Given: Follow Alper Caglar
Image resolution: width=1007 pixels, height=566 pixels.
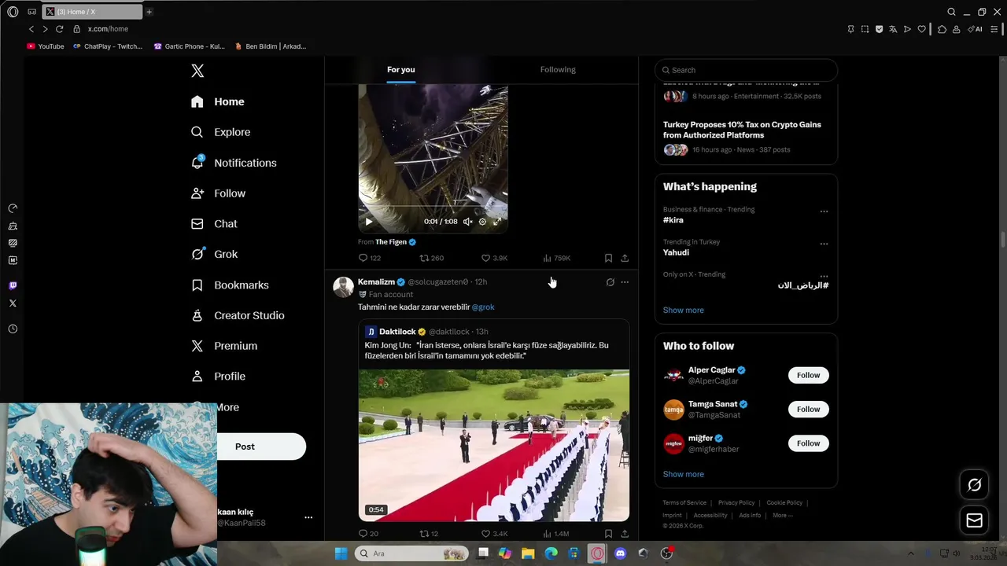Looking at the screenshot, I should [808, 375].
